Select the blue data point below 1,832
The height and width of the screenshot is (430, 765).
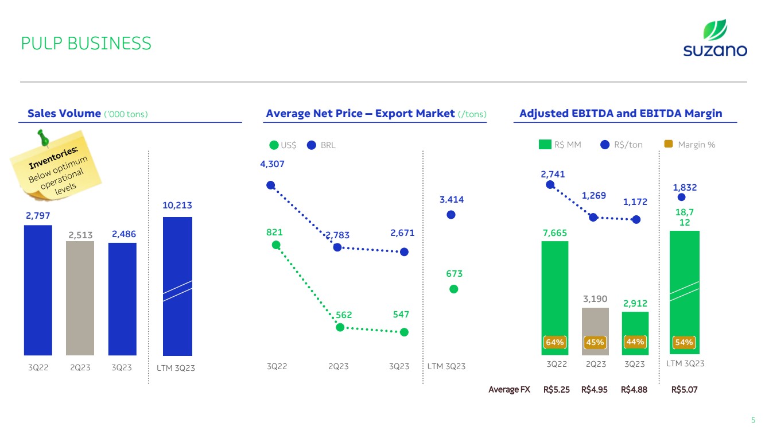pyautogui.click(x=681, y=197)
